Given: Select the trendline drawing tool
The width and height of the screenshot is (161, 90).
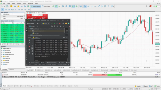Looking at the screenshot, I should point(98,6).
